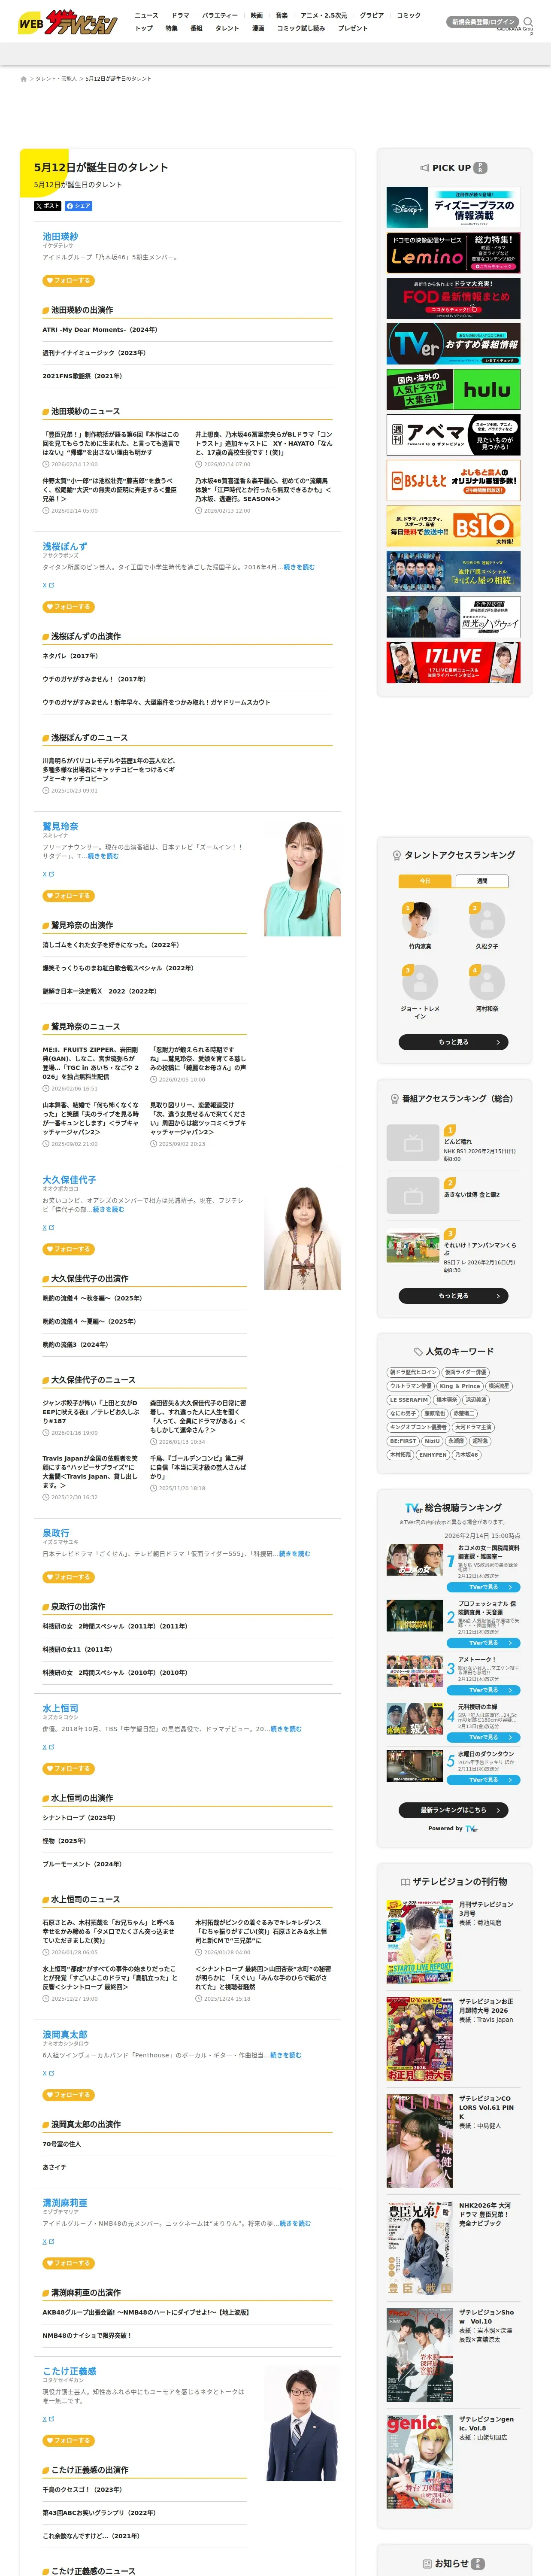The height and width of the screenshot is (2576, 551).
Task: Select the 乃木坂46 keyword tag
Action: pyautogui.click(x=467, y=1455)
